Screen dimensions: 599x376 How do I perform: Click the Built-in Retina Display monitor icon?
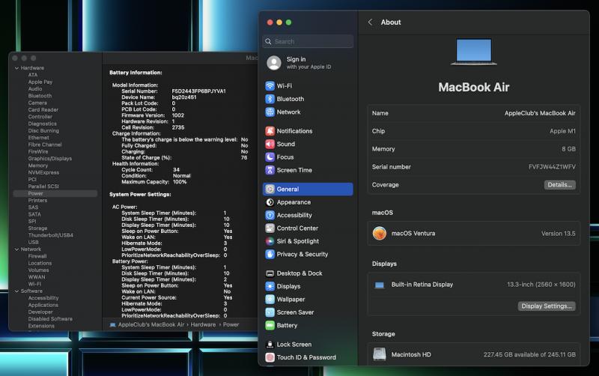tap(380, 285)
